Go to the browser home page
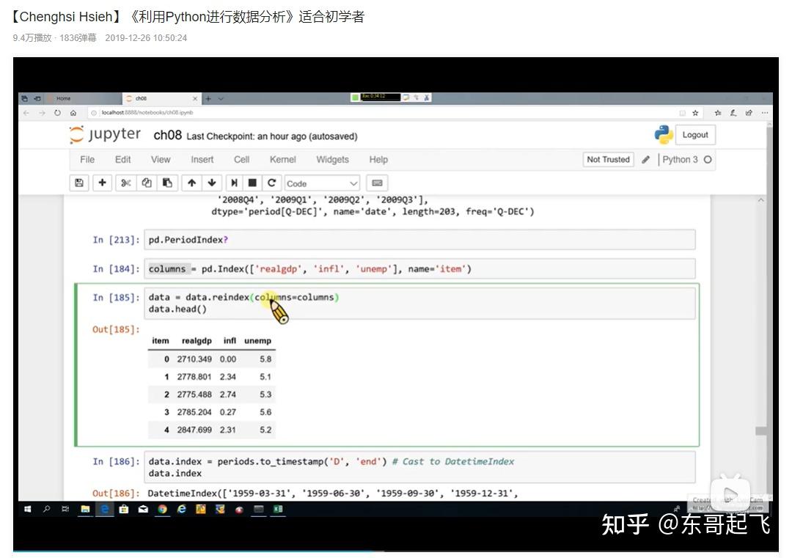The height and width of the screenshot is (558, 792). point(73,113)
